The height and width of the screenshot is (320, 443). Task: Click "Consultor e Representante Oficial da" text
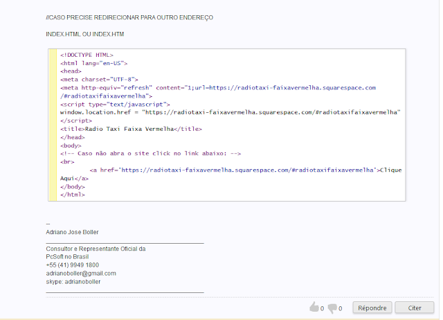(96, 249)
